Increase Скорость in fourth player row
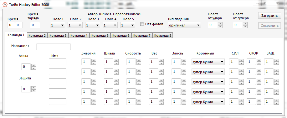Image resolution: width=287 pixels, height=118 pixels. point(139,90)
